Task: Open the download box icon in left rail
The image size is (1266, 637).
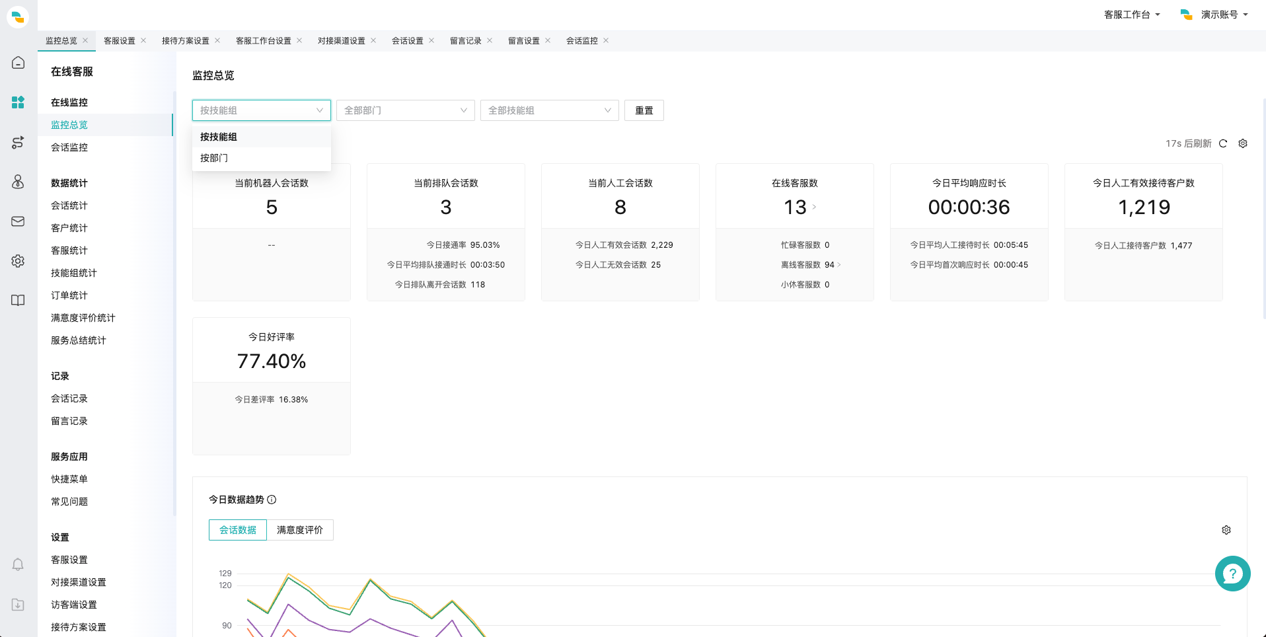Action: [18, 605]
